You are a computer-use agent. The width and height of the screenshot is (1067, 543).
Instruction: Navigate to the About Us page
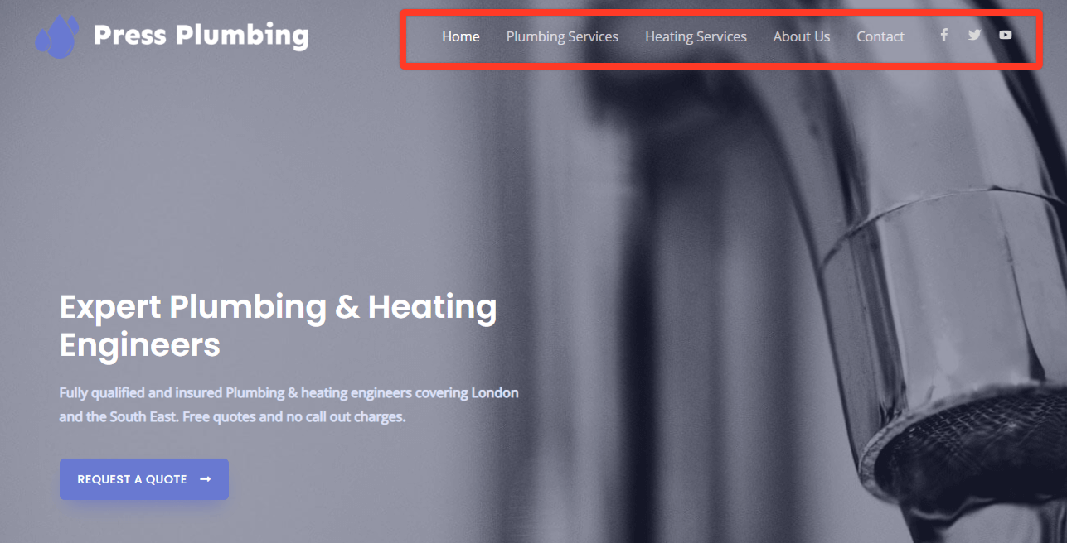pos(802,36)
